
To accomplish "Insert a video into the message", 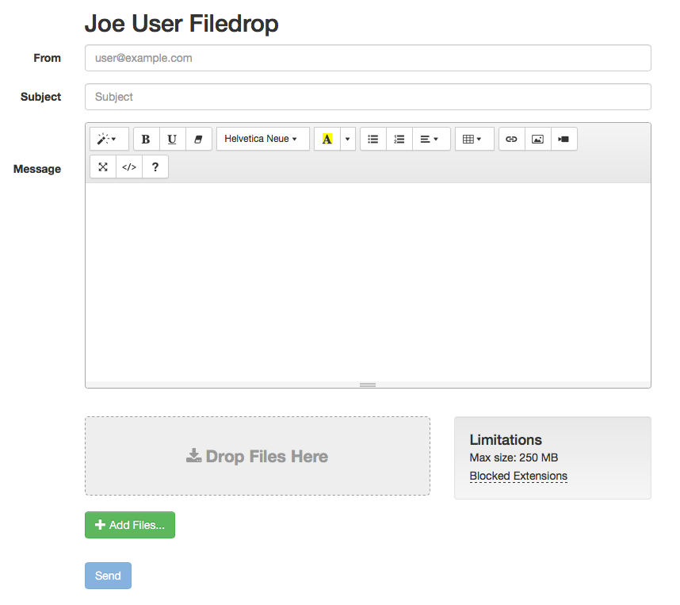I will pyautogui.click(x=563, y=139).
